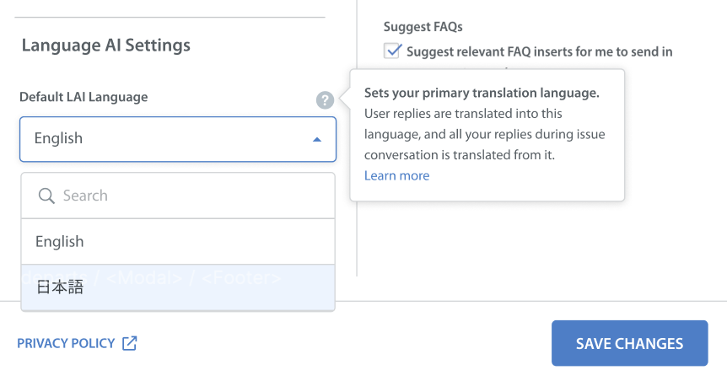The image size is (727, 381).
Task: Click the Suggest FAQs section title
Action: pos(423,27)
